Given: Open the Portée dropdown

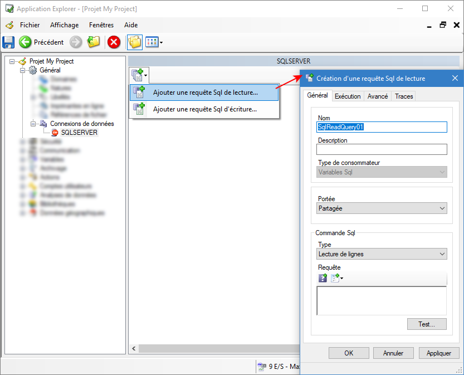Looking at the screenshot, I should (382, 208).
